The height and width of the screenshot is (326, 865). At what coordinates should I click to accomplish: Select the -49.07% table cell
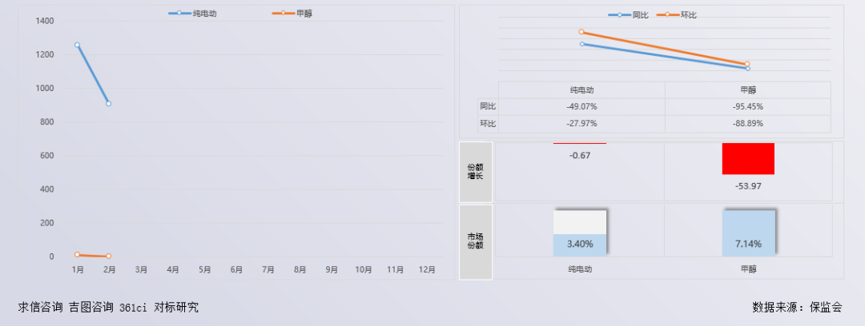click(581, 106)
